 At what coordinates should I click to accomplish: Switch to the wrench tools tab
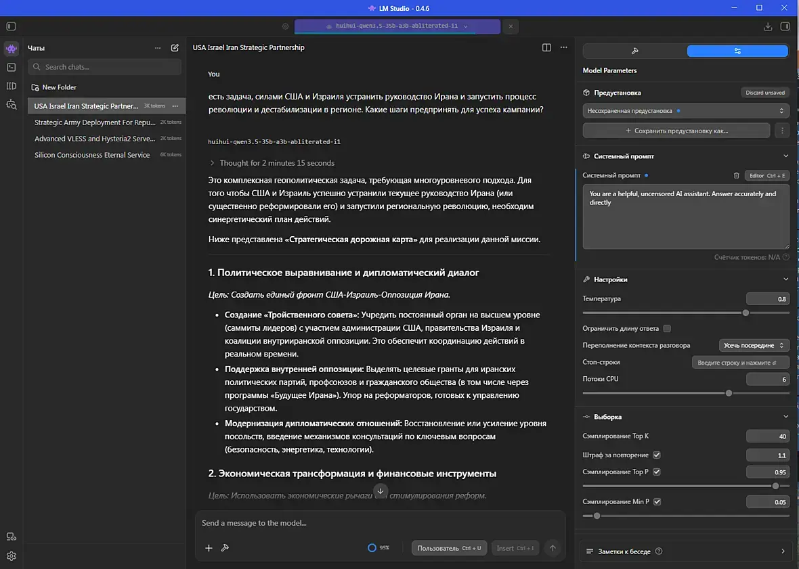pos(634,51)
